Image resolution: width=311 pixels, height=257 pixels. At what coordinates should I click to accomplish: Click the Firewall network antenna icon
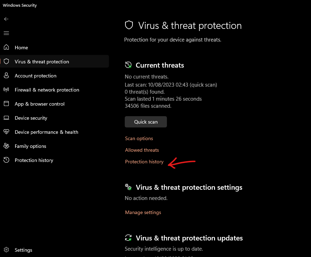6,90
